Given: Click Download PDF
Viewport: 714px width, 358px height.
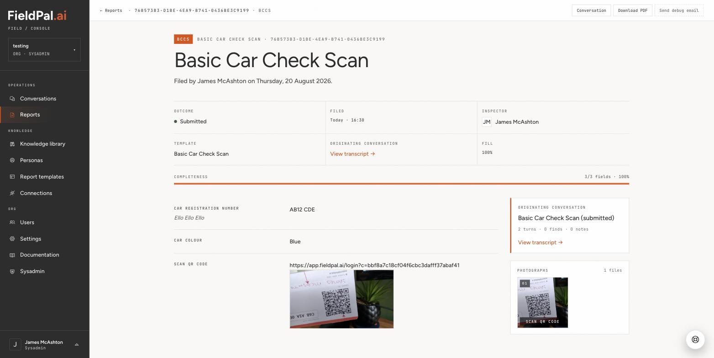Looking at the screenshot, I should click(633, 11).
